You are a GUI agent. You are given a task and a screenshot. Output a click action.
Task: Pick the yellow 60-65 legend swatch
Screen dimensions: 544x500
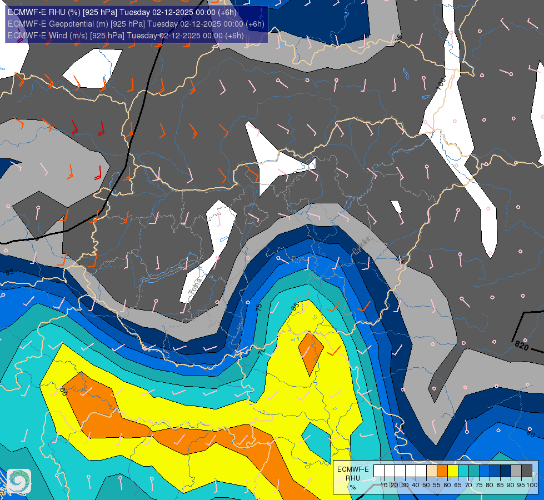[x=453, y=471]
